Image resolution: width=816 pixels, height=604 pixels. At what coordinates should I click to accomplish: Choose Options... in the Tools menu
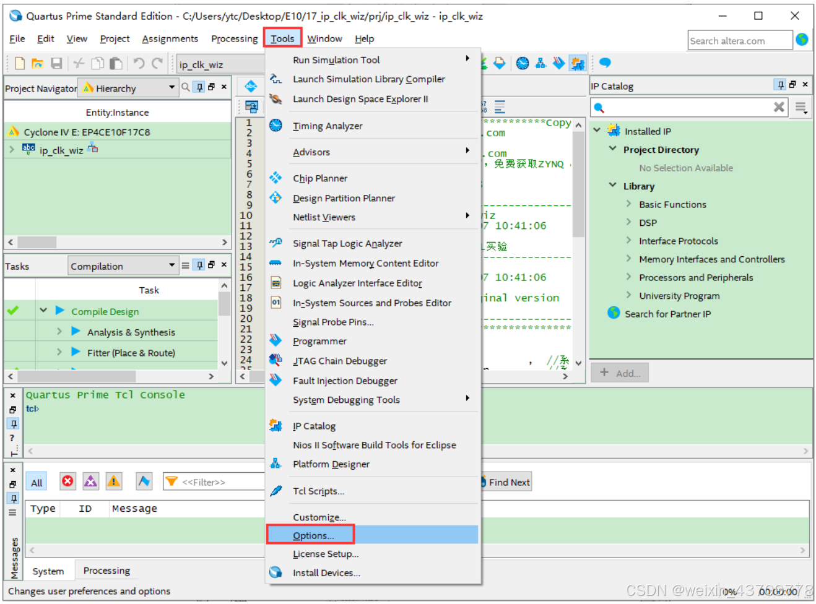[x=373, y=535]
